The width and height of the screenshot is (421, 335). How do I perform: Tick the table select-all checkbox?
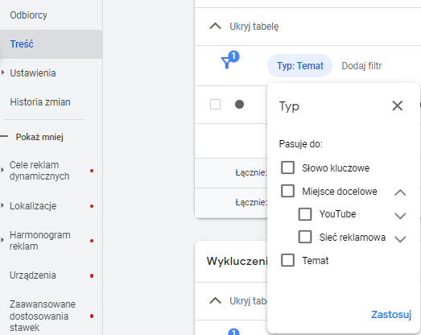(215, 104)
